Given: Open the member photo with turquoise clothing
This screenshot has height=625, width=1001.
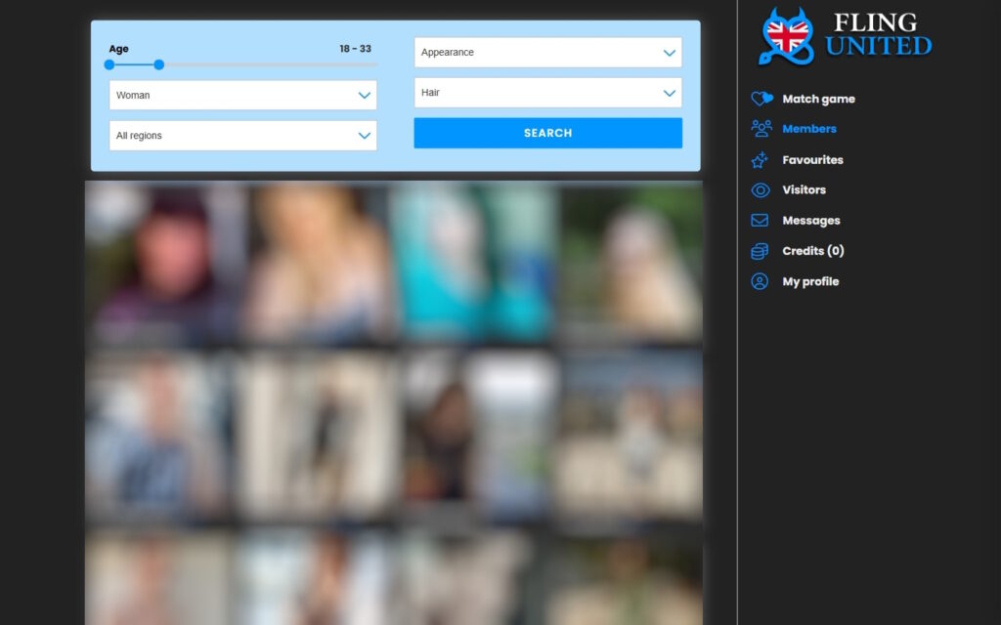Looking at the screenshot, I should [474, 264].
